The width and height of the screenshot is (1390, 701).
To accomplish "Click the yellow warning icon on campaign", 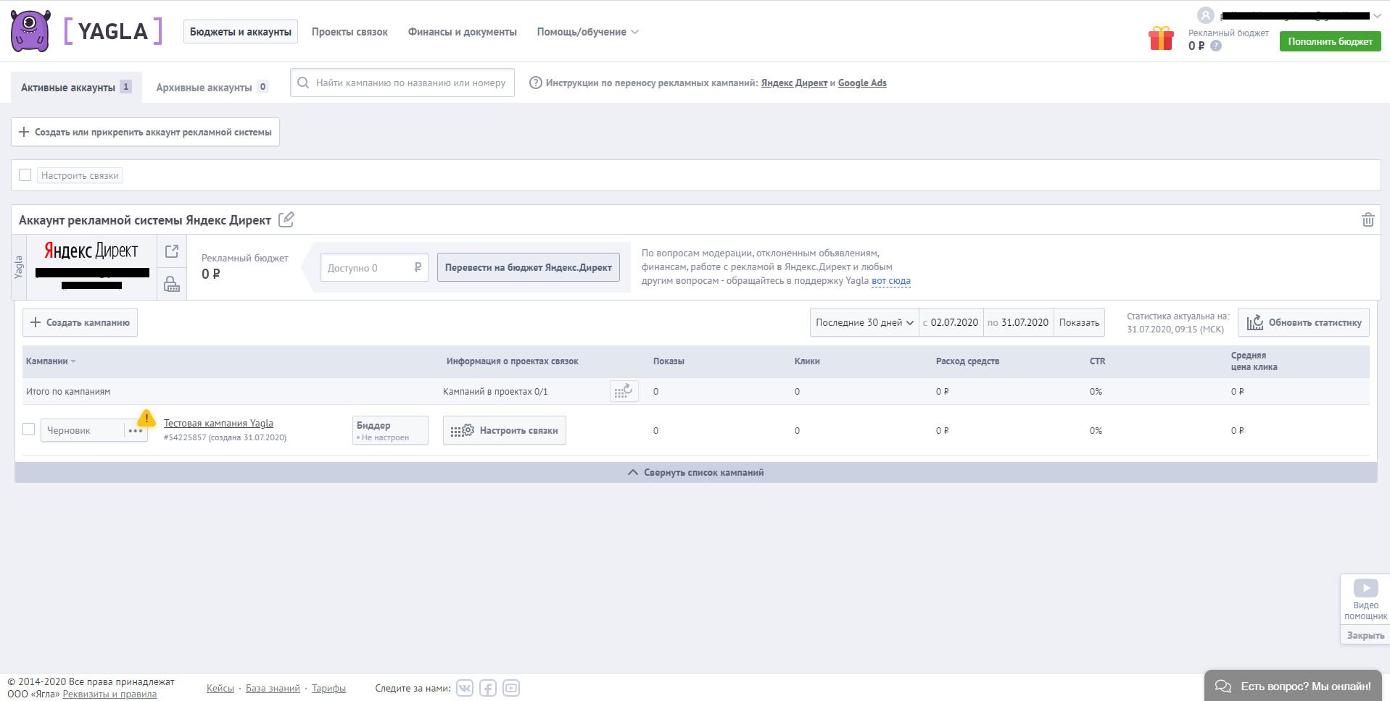I will (x=146, y=418).
